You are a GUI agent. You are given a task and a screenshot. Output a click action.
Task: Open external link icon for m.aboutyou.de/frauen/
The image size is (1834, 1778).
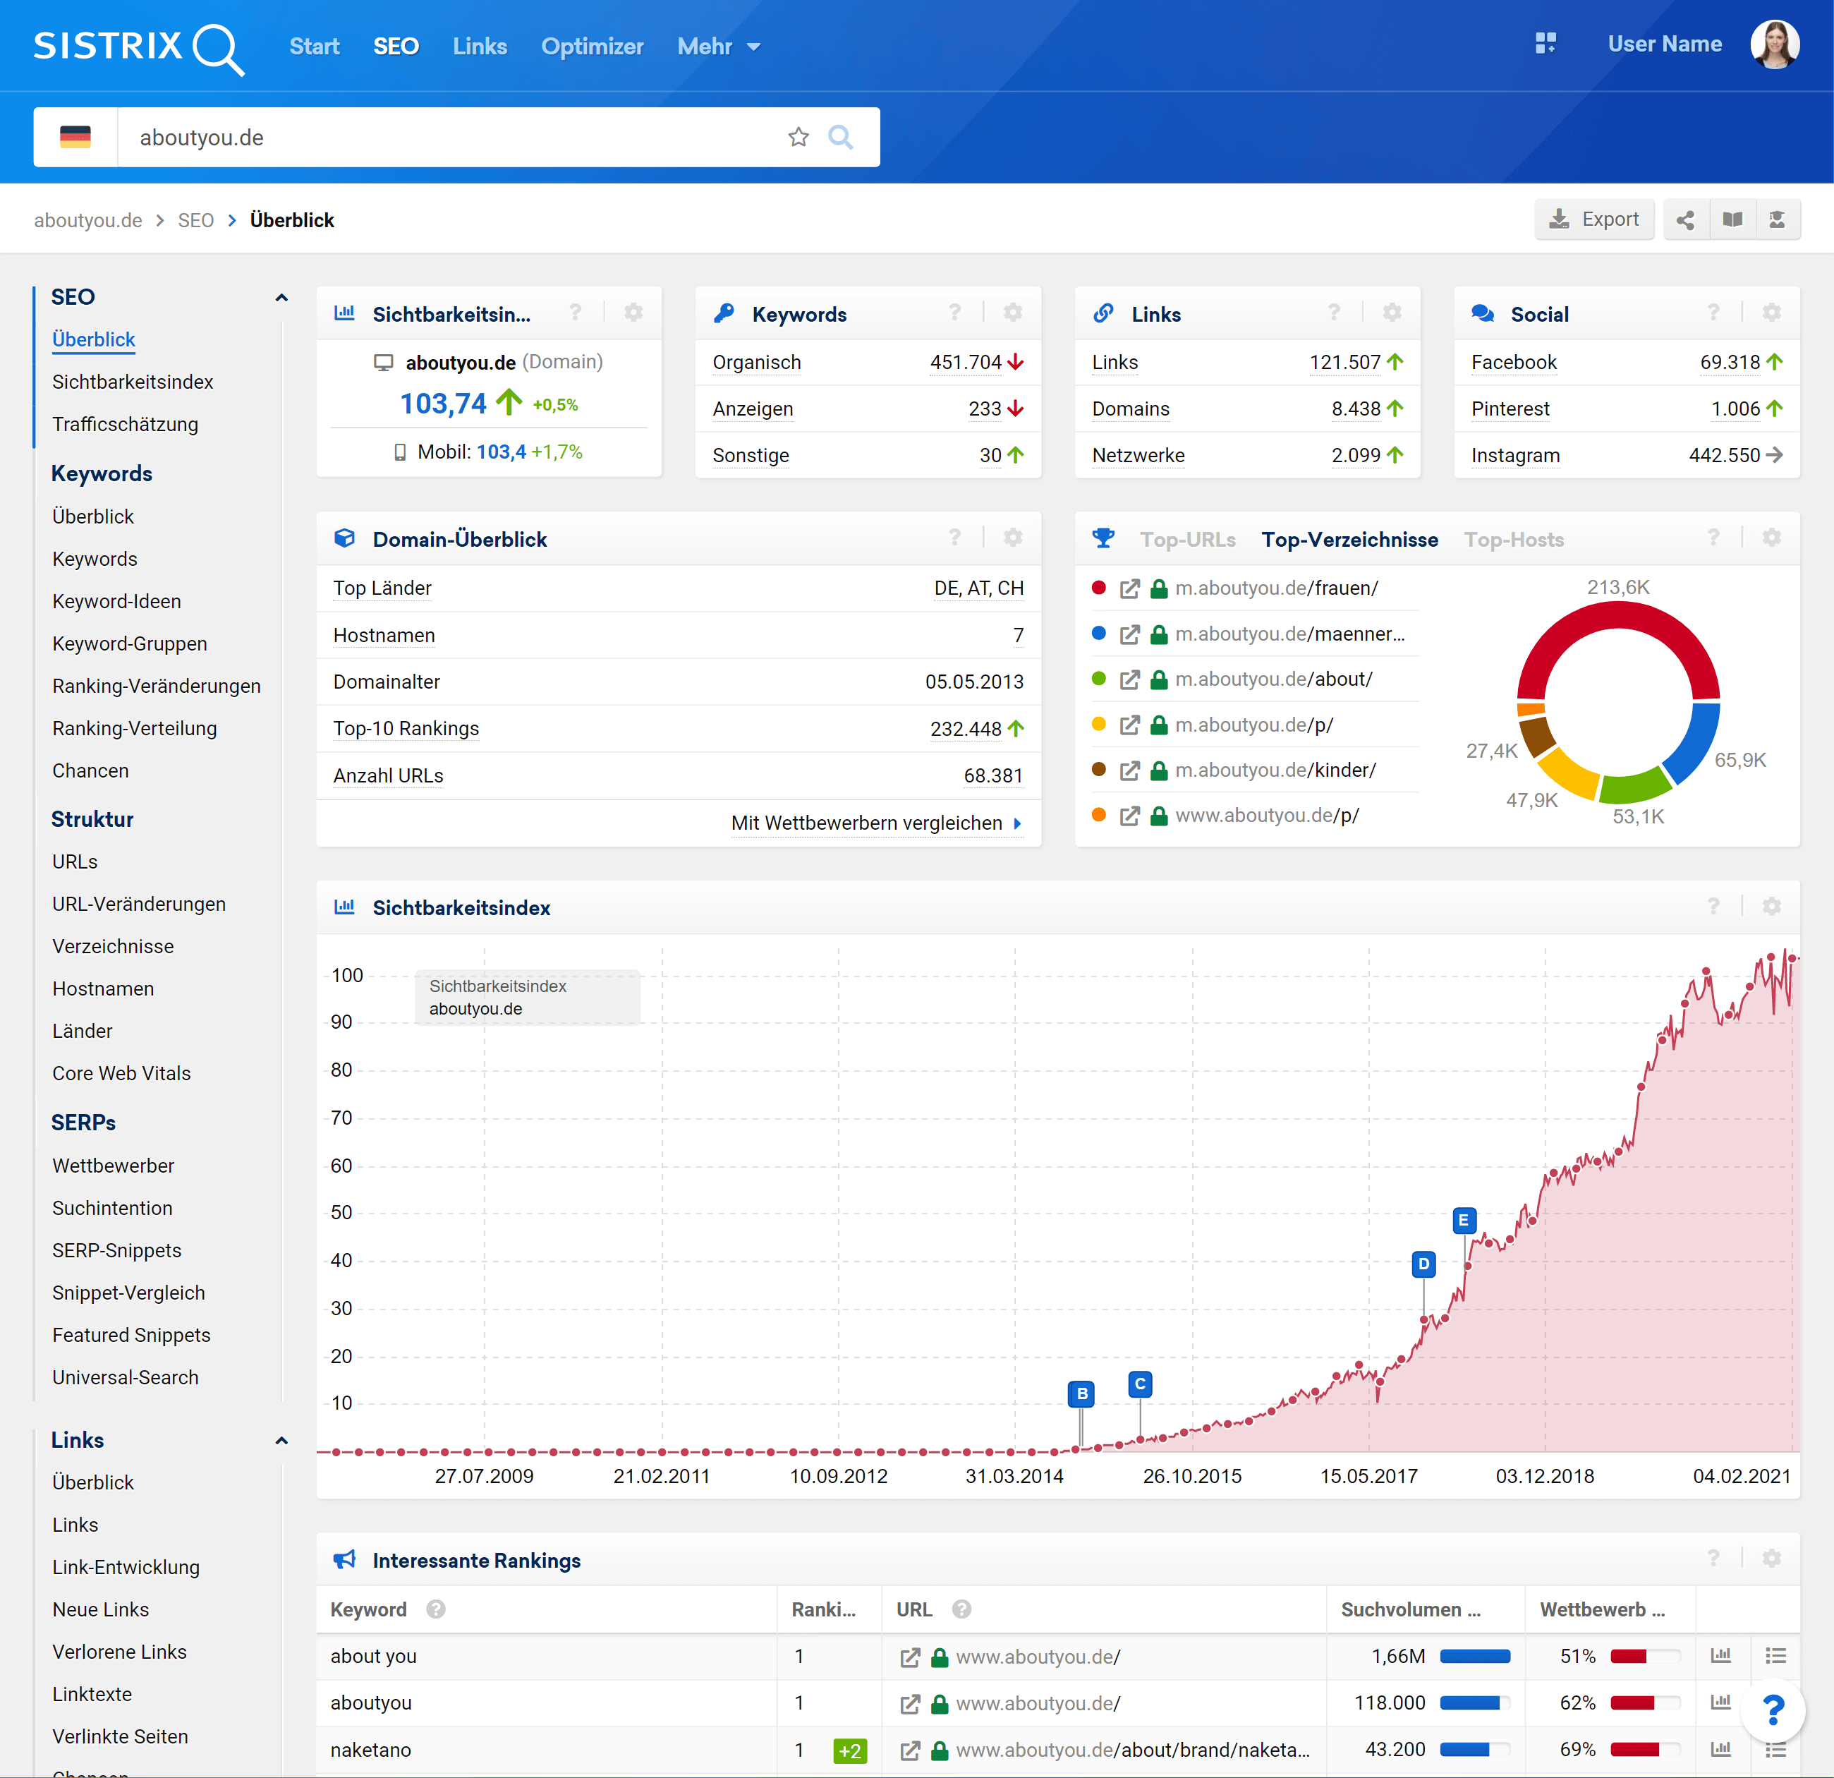coord(1129,588)
